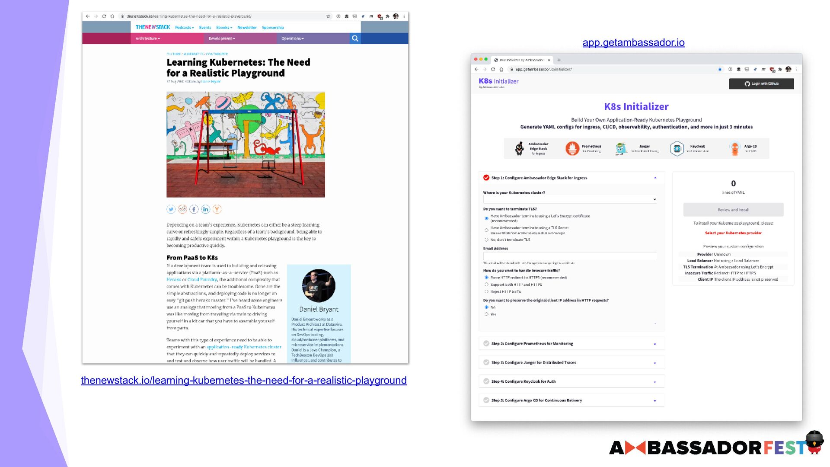Screen dimensions: 830x467
Task: Open the Kubernetes cluster location dropdown
Action: [x=570, y=199]
